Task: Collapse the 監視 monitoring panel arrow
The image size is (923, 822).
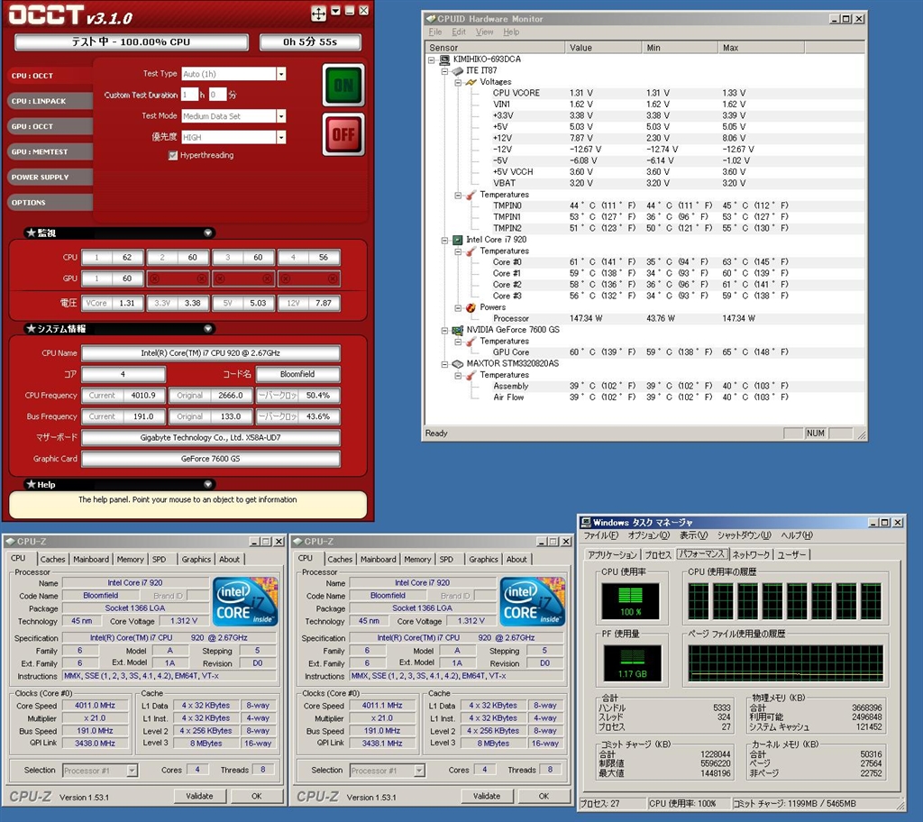Action: point(208,233)
